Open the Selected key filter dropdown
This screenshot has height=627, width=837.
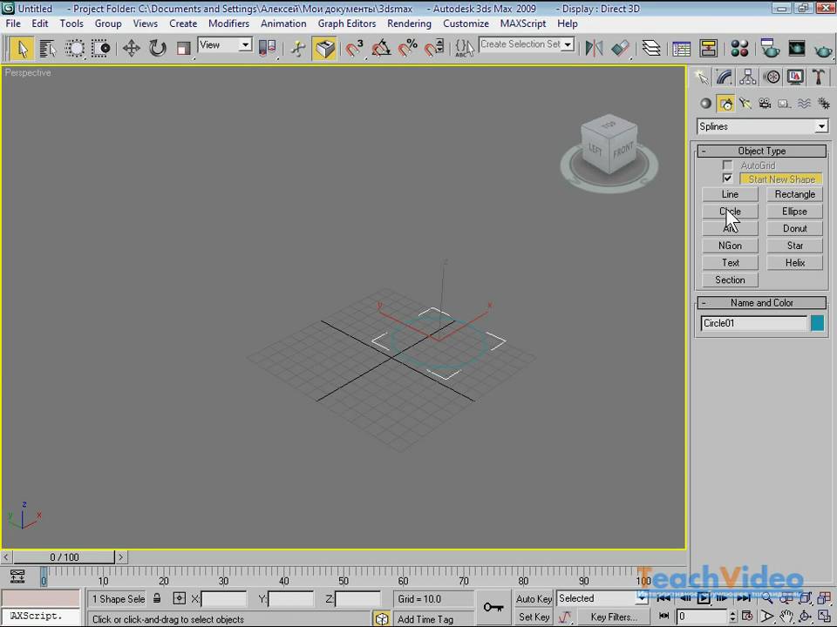pos(602,598)
